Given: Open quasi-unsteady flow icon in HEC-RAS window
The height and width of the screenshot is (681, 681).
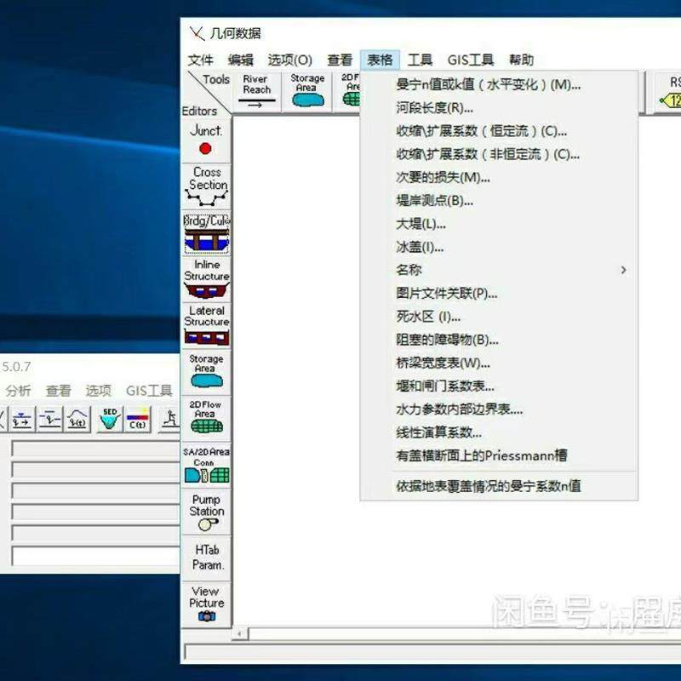Looking at the screenshot, I should point(49,419).
